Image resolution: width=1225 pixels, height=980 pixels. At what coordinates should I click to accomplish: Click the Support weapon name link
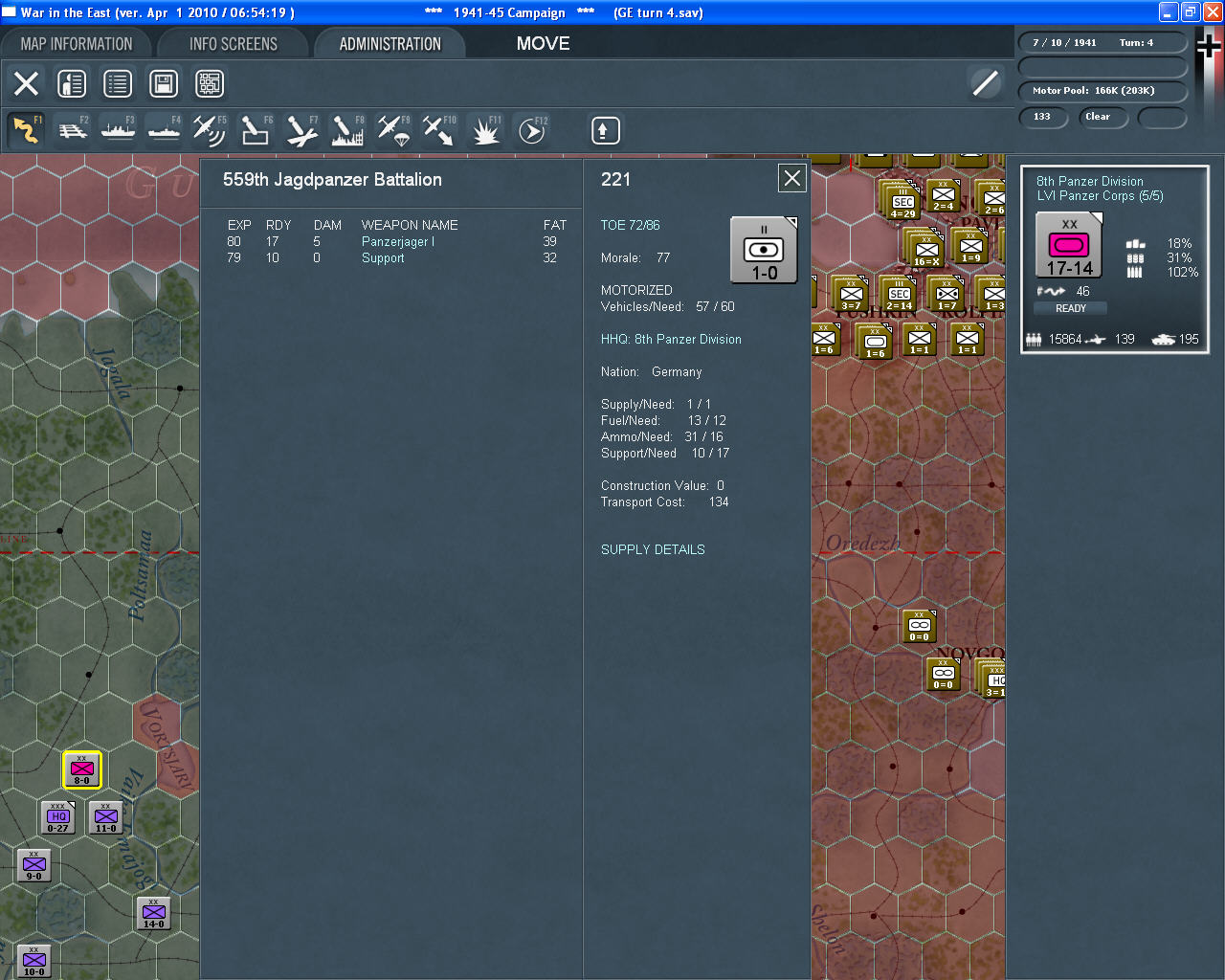[383, 257]
